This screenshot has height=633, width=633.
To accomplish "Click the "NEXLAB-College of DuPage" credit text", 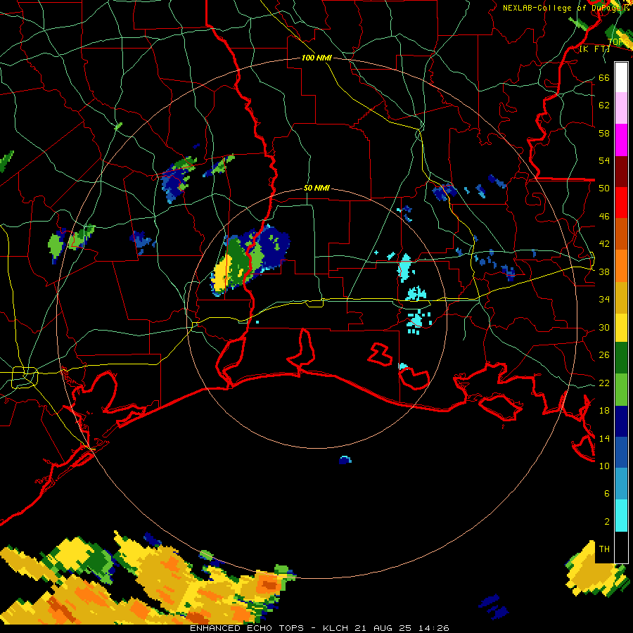I will (561, 8).
